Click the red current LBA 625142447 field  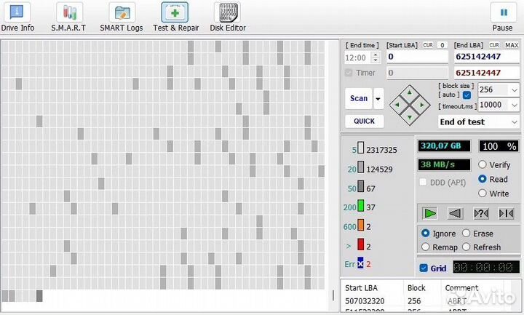pos(487,73)
